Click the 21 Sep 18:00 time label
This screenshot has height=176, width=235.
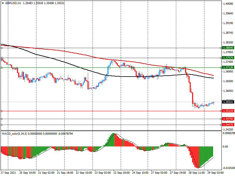(x=65, y=172)
